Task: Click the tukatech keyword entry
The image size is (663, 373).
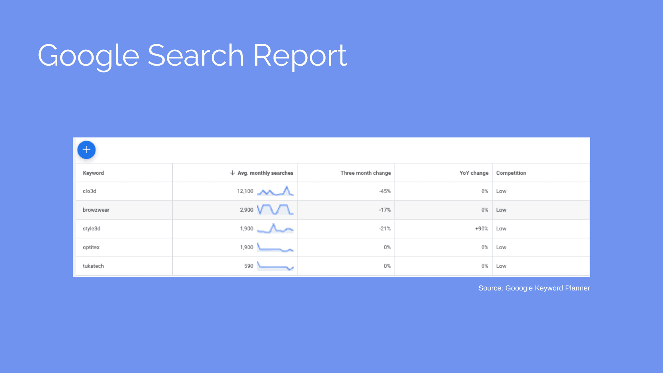Action: (x=93, y=266)
